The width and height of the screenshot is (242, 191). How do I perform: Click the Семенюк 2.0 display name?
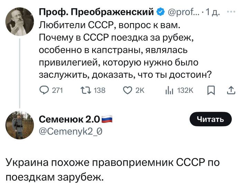[69, 120]
